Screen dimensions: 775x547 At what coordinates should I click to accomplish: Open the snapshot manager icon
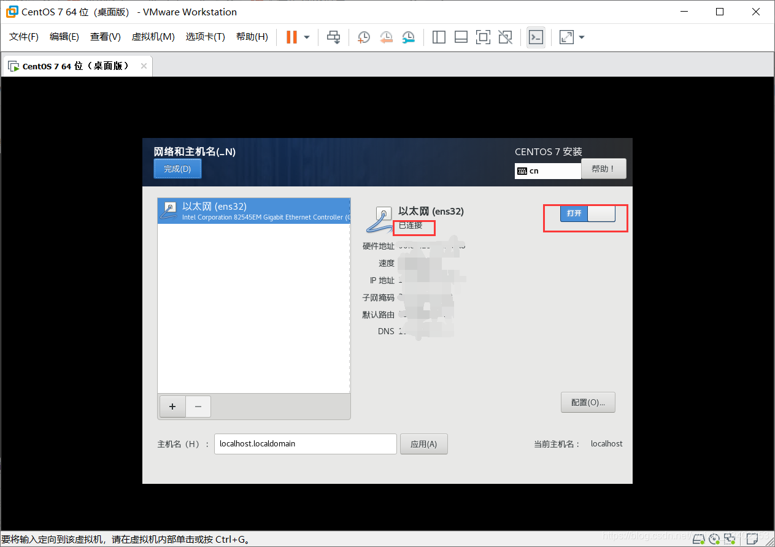click(408, 37)
